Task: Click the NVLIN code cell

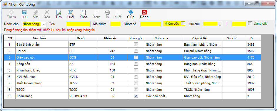Action: [x=83, y=77]
